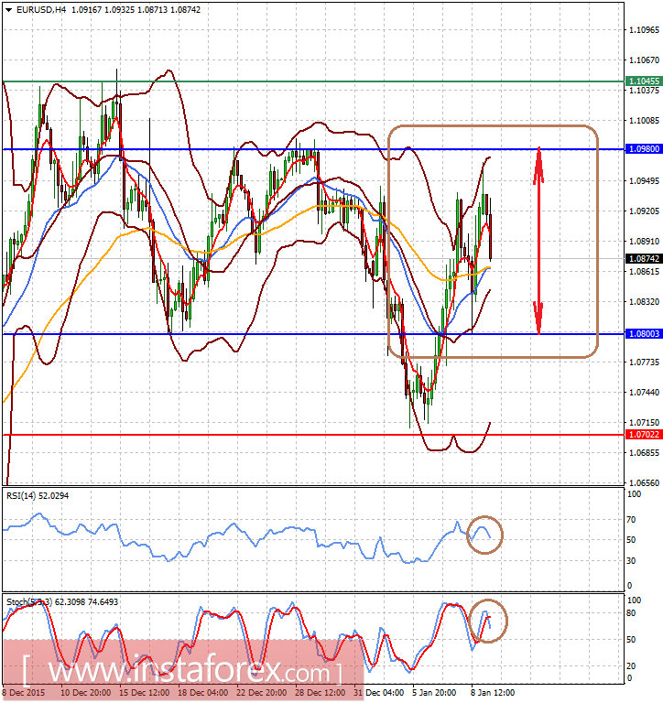Click the 1.07735 price scale value
The image size is (663, 703).
[x=644, y=362]
